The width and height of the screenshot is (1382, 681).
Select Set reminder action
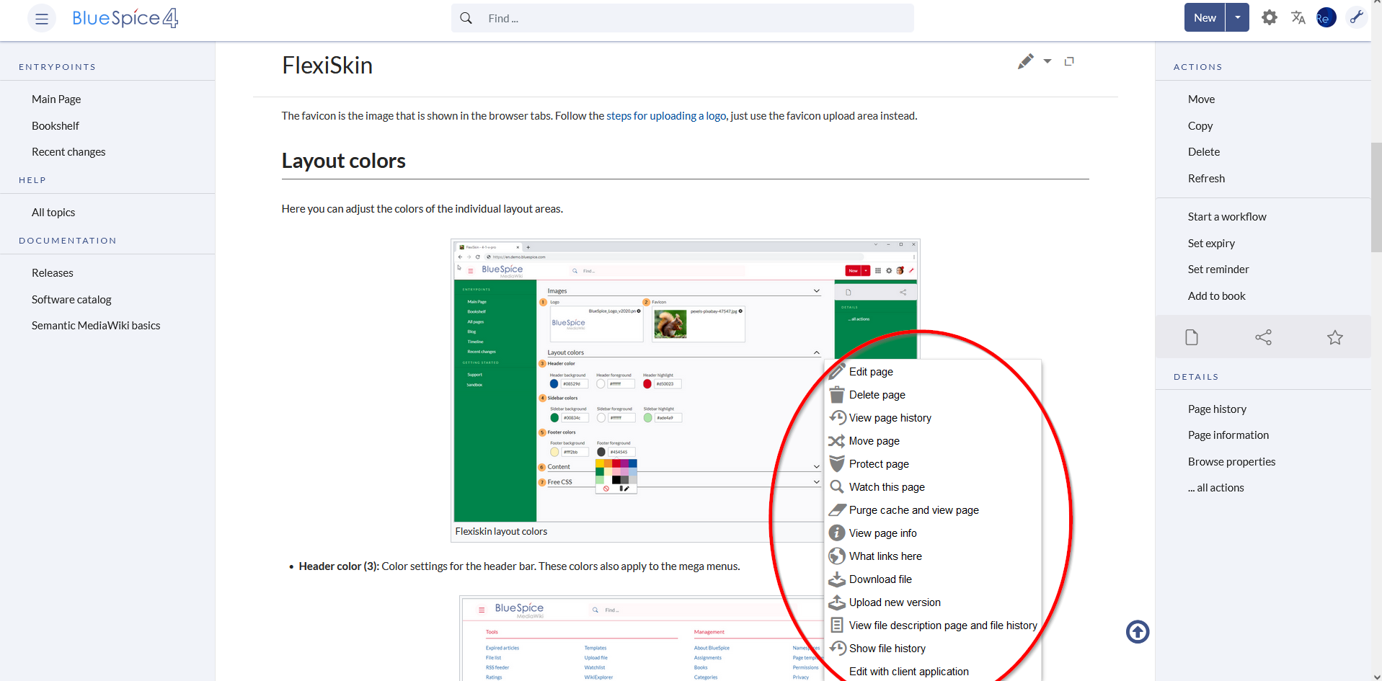1218,270
